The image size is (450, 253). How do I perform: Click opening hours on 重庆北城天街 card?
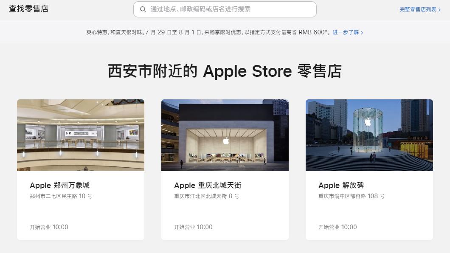194,227
